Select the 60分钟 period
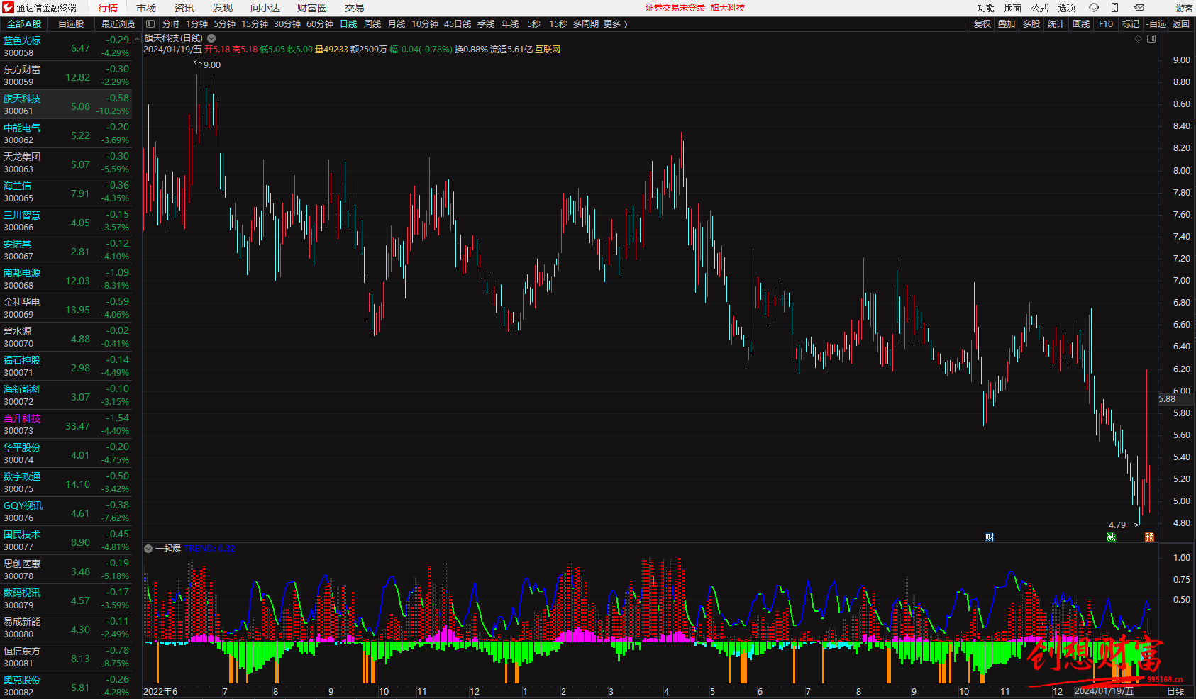The image size is (1196, 699). (x=320, y=24)
